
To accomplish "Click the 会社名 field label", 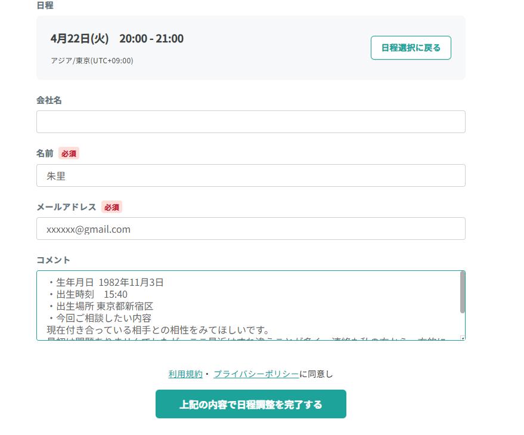I will pyautogui.click(x=49, y=100).
